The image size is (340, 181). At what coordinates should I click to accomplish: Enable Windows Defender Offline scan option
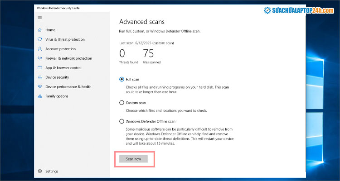pos(121,121)
